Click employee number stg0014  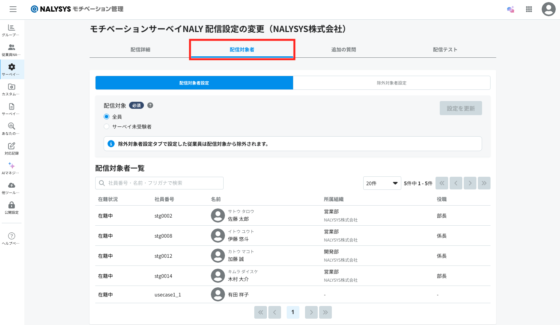tap(163, 276)
